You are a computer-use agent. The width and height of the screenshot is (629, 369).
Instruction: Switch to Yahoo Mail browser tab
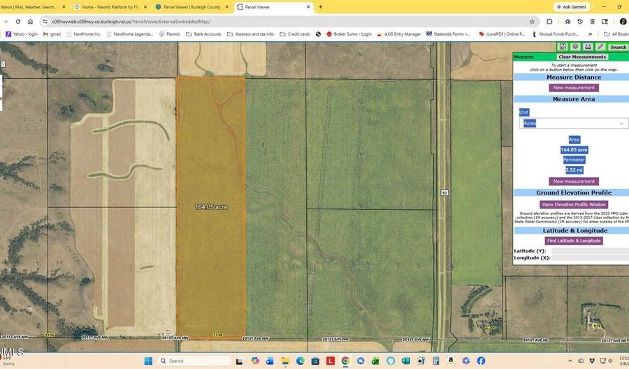(x=28, y=7)
